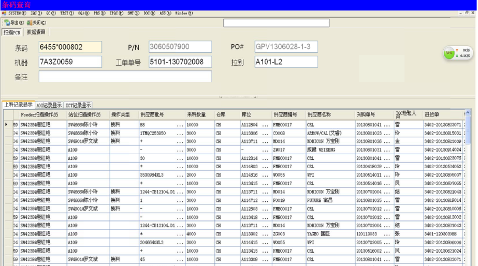Open the ellipsis next to batch 3530984ML3
The width and height of the screenshot is (478, 266).
point(180,175)
